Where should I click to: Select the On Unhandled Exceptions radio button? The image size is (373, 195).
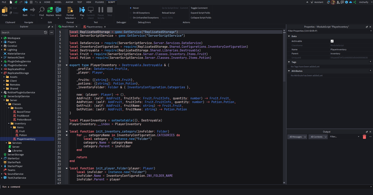[131, 18]
